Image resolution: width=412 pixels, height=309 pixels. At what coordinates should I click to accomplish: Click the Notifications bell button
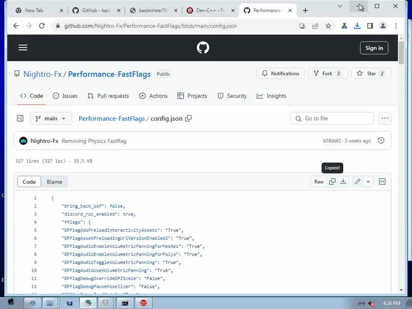(x=280, y=74)
